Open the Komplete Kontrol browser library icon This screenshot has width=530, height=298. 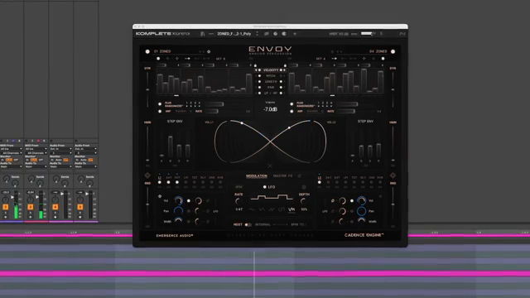pos(202,34)
